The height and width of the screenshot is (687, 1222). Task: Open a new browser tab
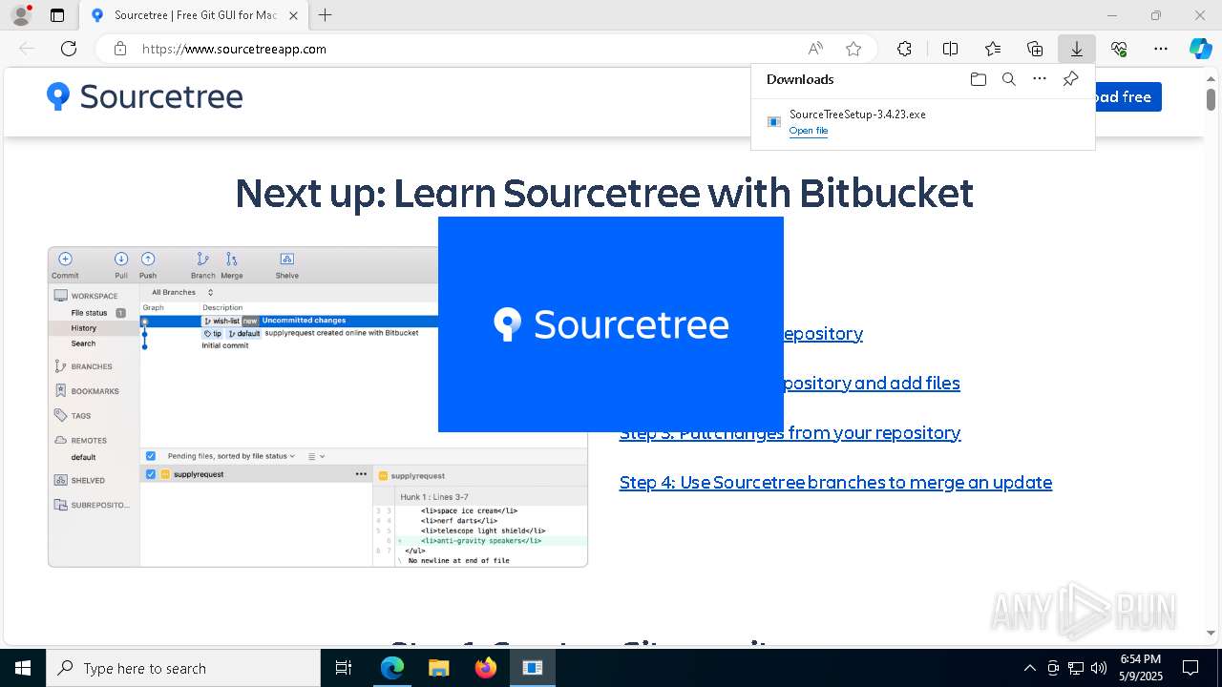point(326,15)
